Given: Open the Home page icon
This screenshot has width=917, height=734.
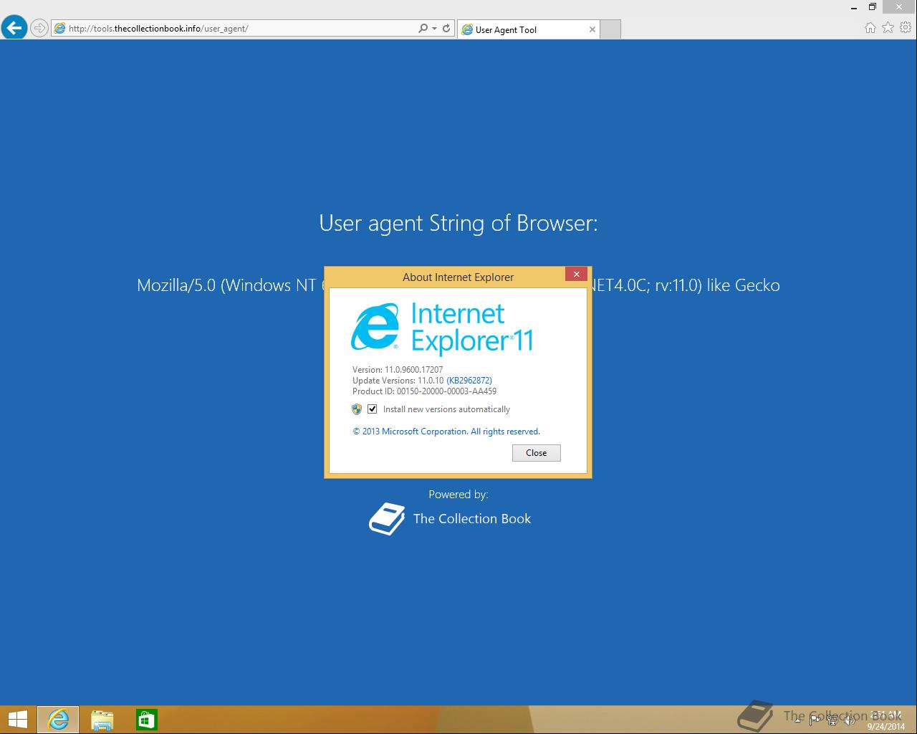Looking at the screenshot, I should (870, 28).
